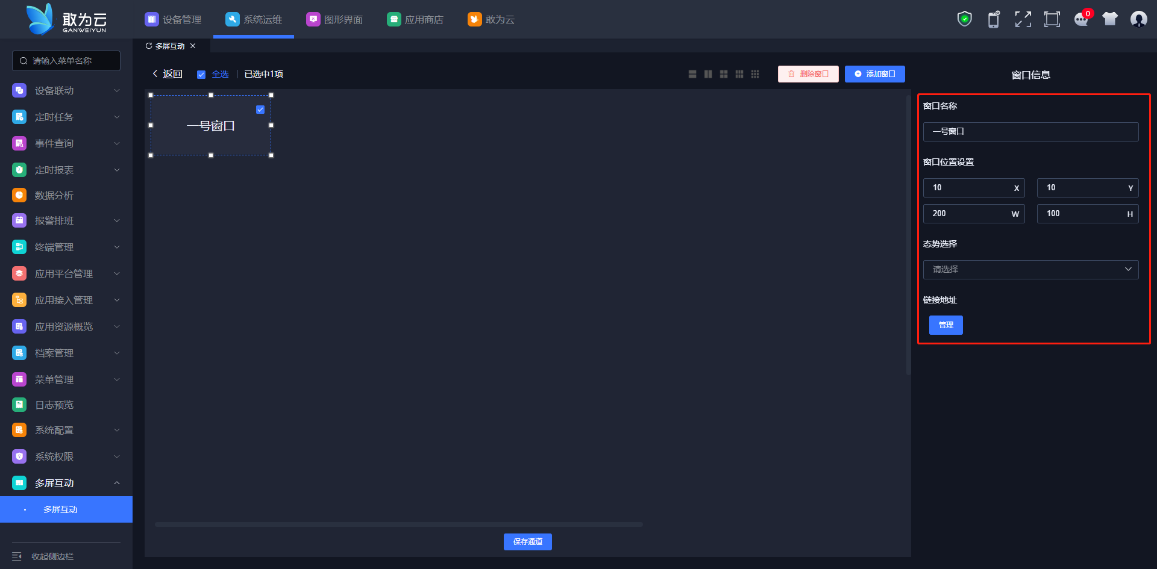This screenshot has width=1157, height=569.
Task: Click the 添加窗口 button
Action: tap(875, 74)
